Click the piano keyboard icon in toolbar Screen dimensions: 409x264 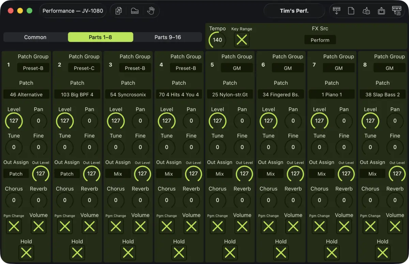pos(135,11)
